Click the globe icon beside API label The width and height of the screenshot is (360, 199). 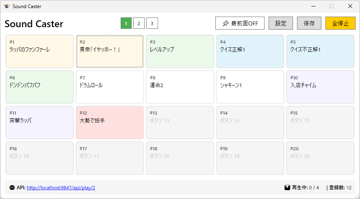[12, 188]
